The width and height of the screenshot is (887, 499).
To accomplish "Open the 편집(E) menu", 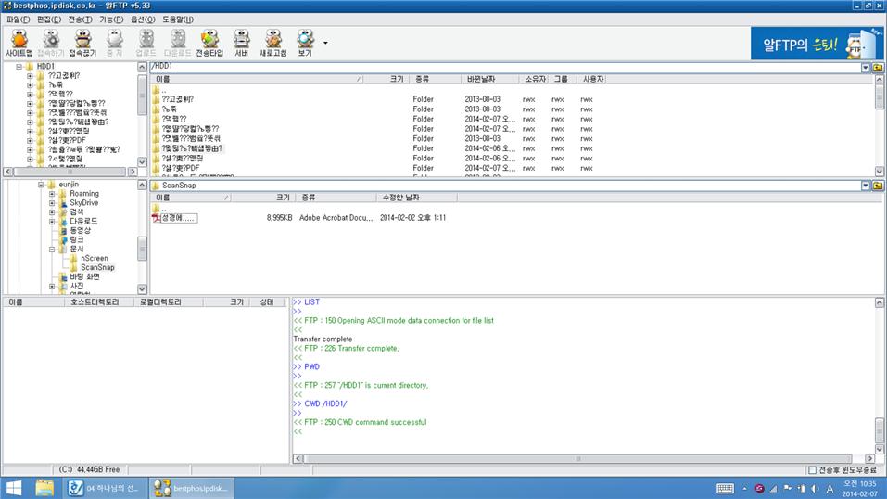I will 48,19.
